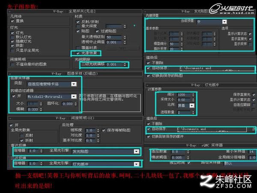Click the 圆环化 0.333 field
Viewport: 257px width, 193px height.
click(x=68, y=104)
